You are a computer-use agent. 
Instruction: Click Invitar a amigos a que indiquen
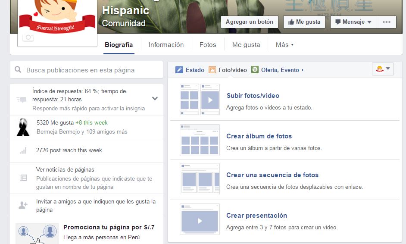[x=96, y=205]
